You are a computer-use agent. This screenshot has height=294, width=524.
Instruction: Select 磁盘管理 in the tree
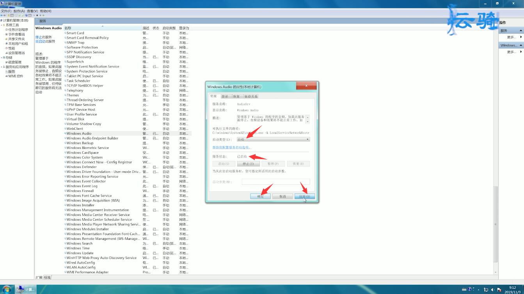[15, 62]
